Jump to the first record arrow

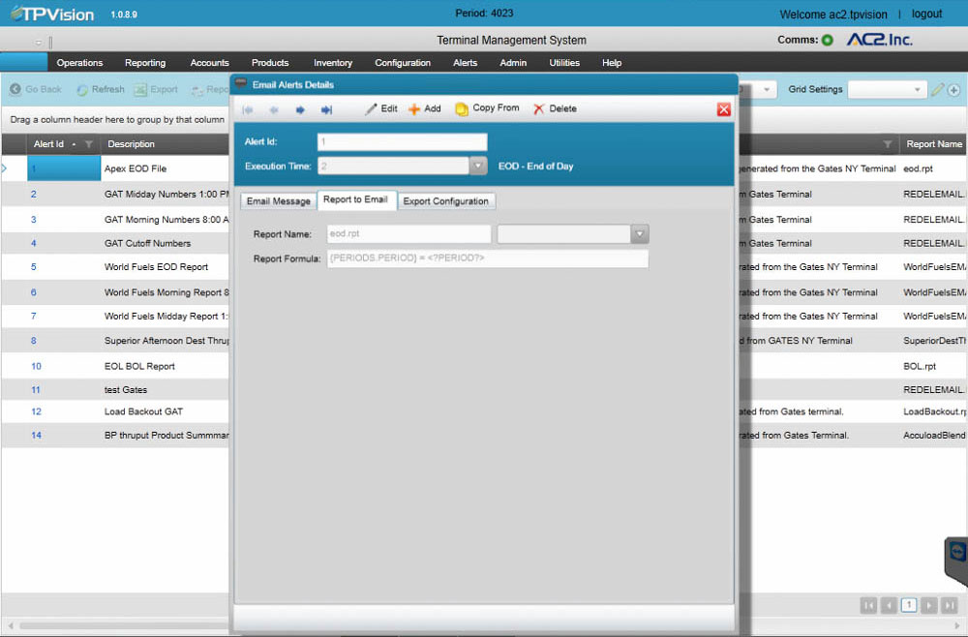click(x=248, y=109)
